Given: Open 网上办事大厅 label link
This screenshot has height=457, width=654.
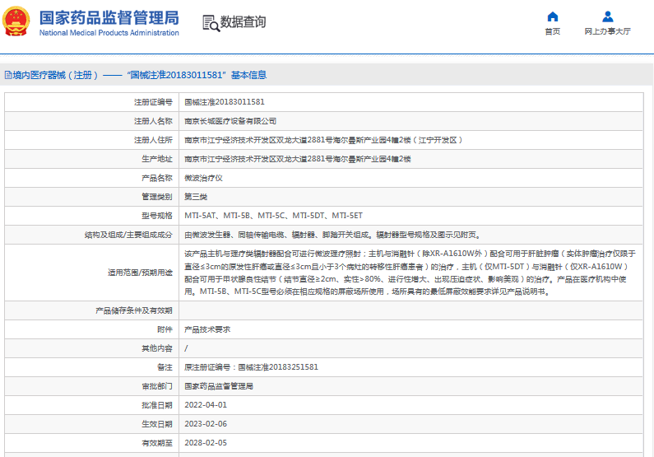Looking at the screenshot, I should point(607,31).
